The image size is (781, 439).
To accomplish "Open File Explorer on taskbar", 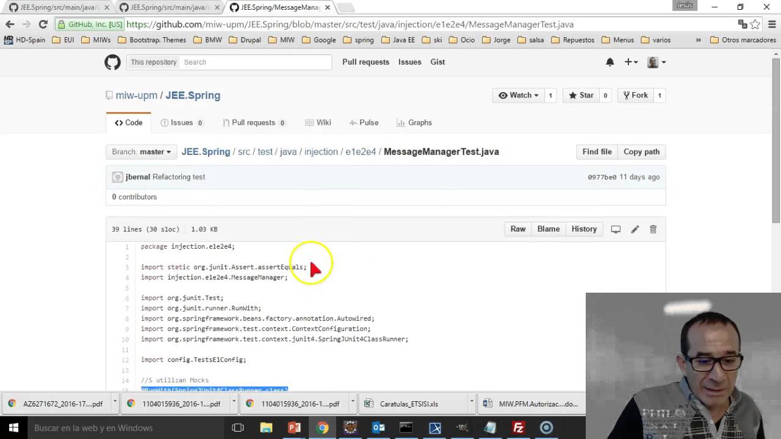I will pos(266,427).
